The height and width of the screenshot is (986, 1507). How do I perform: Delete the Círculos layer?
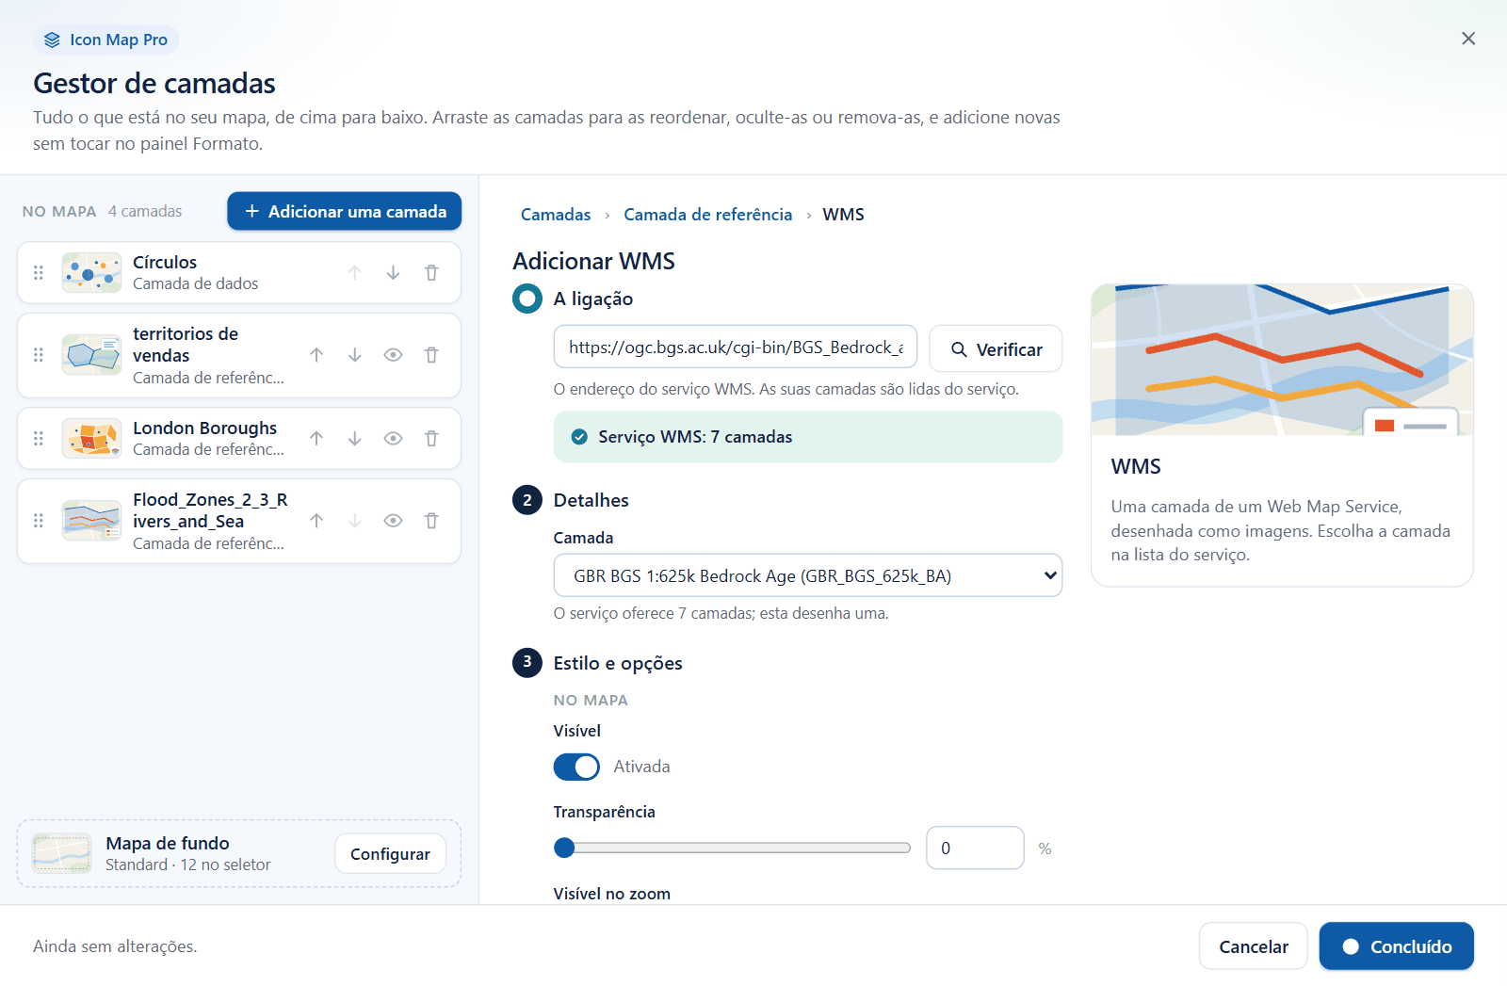coord(431,273)
